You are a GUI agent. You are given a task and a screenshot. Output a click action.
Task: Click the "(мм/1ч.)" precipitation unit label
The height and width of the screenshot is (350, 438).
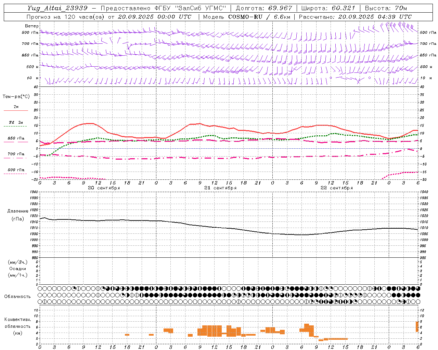18,275
